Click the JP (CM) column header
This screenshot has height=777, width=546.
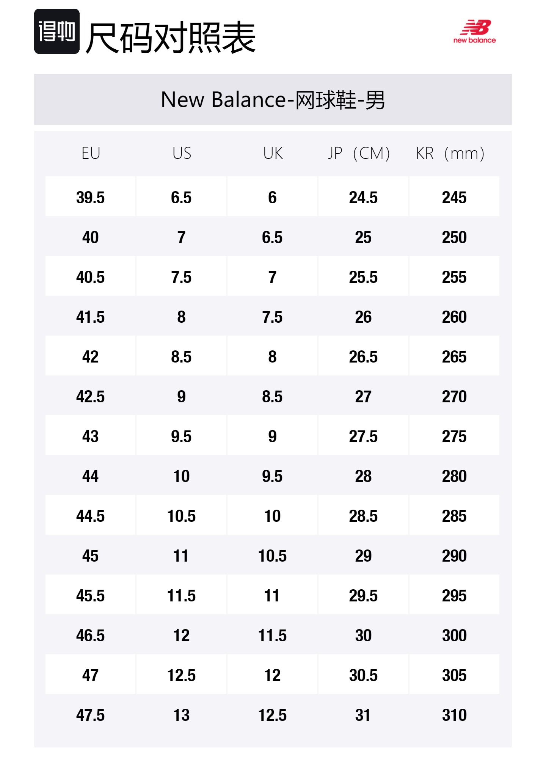tap(359, 153)
